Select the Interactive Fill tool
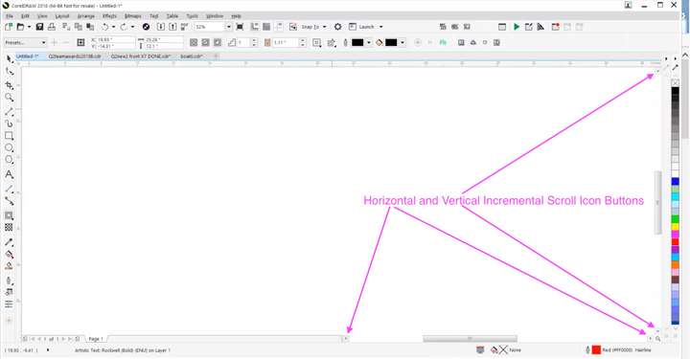Screen dimensions: 690x359 [x=10, y=254]
